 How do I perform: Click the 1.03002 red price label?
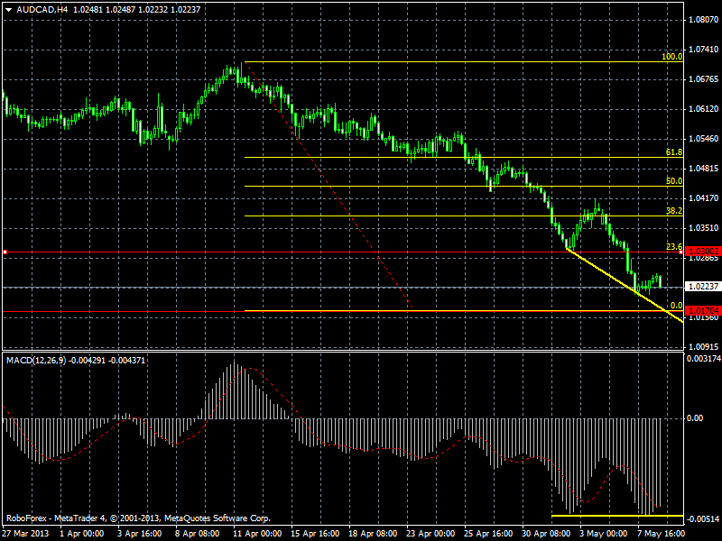pos(702,252)
